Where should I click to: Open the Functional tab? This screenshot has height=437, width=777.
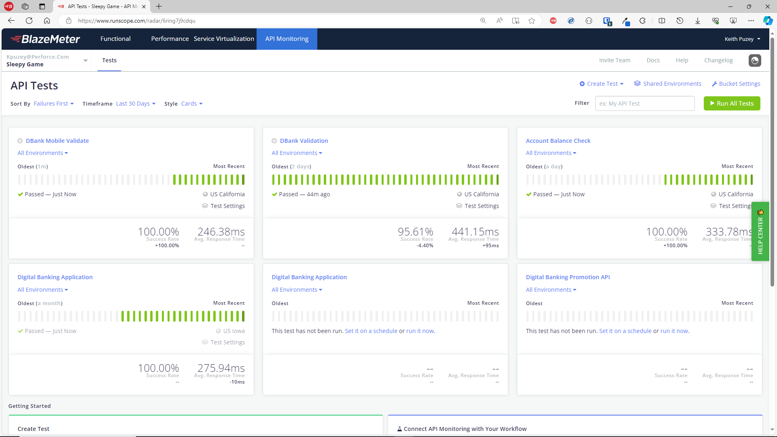115,39
